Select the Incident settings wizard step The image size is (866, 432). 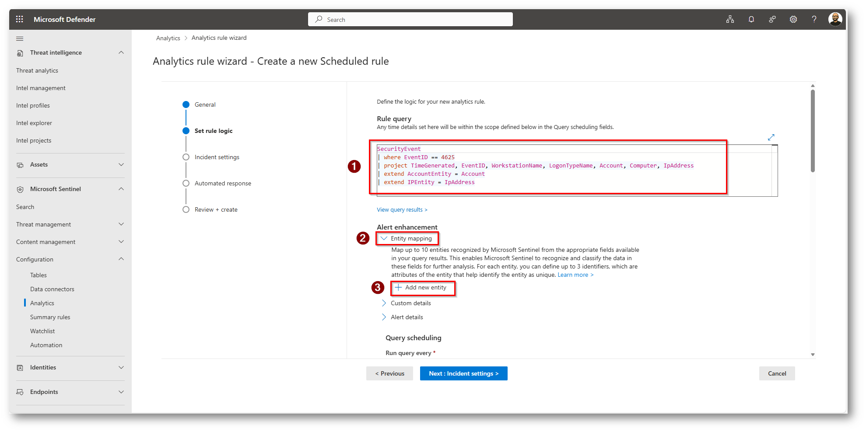point(217,157)
